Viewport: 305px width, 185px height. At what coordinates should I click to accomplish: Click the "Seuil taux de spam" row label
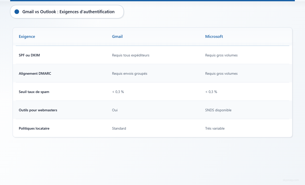[34, 92]
